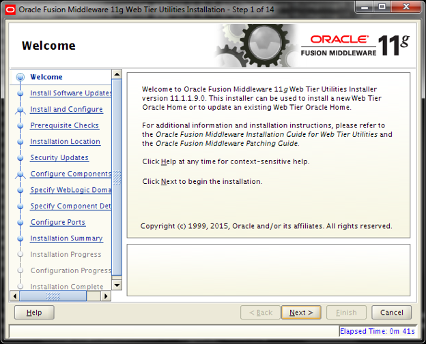Click the step list scroll up arrow
The image size is (426, 344).
point(117,74)
